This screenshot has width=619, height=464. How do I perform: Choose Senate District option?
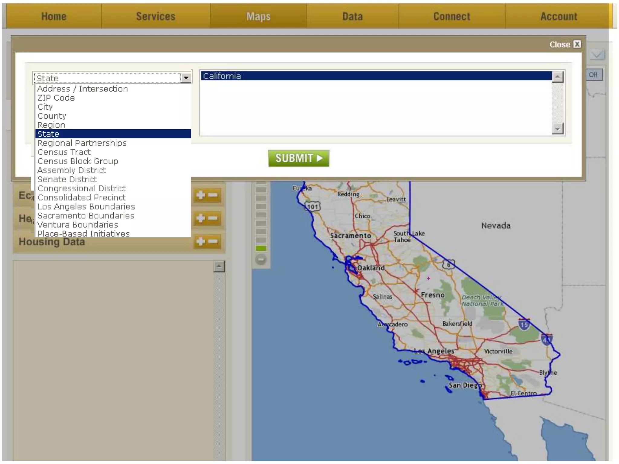pyautogui.click(x=113, y=179)
